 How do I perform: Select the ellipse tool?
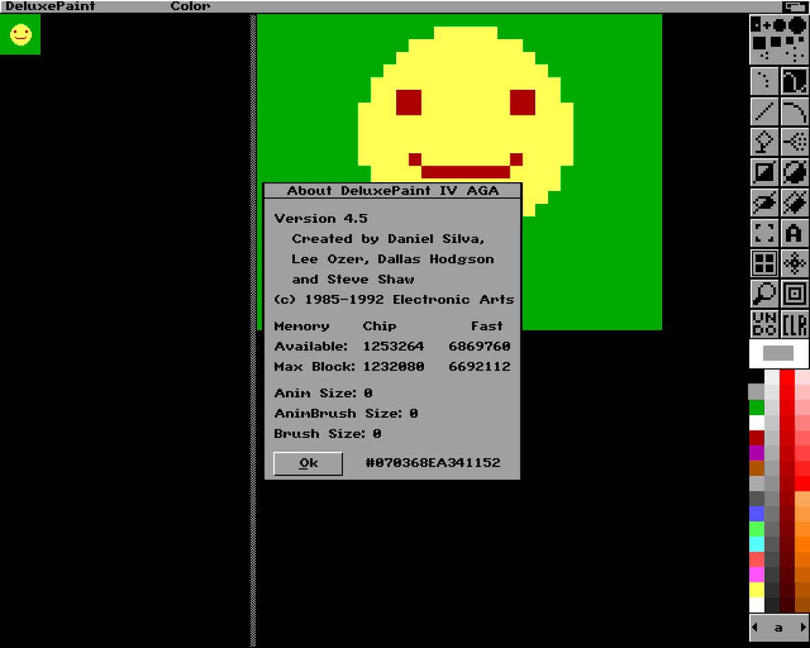click(x=764, y=202)
